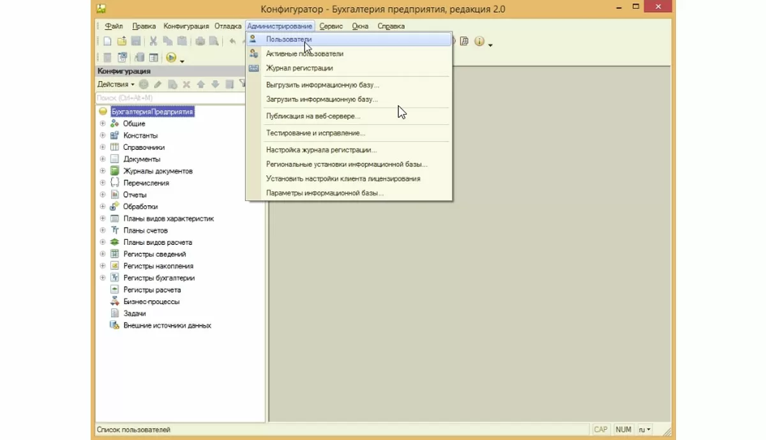Viewport: 766px width, 440px height.
Task: Select Планы видов характеристик tree item
Action: pos(169,219)
